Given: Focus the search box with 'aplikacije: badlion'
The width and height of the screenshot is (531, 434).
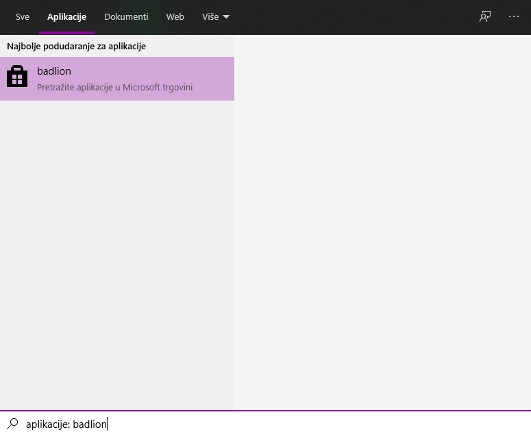Looking at the screenshot, I should tap(266, 424).
